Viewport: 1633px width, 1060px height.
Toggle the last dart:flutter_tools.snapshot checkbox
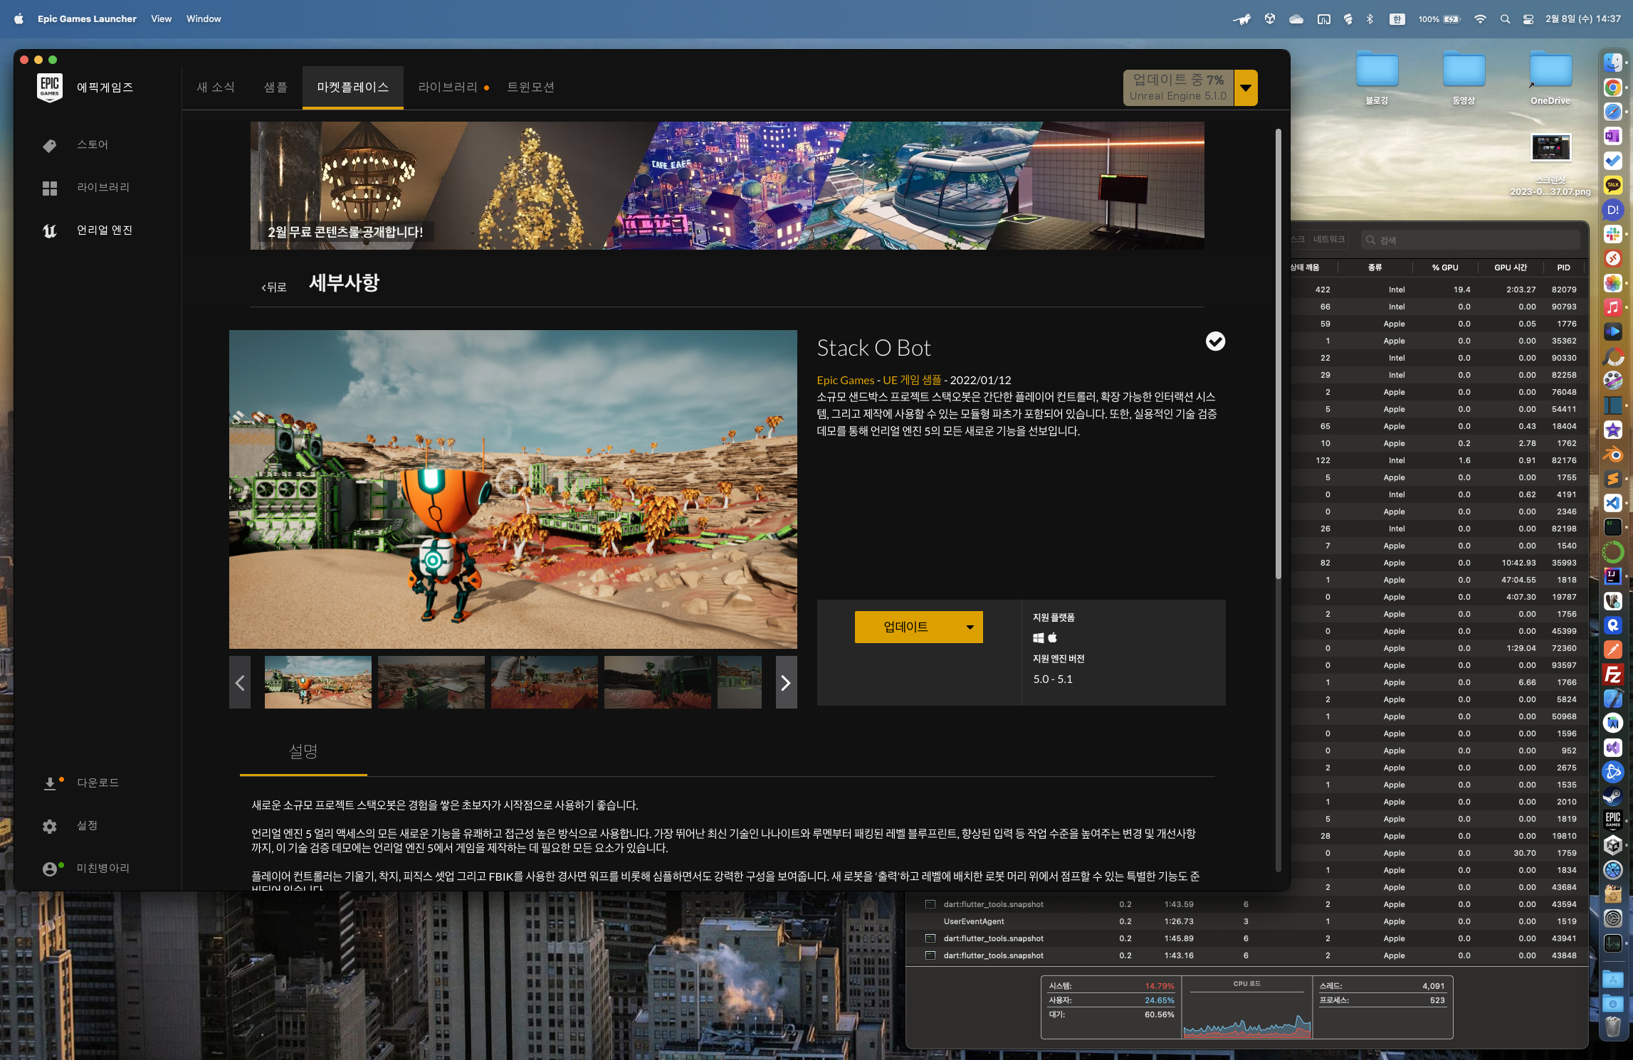pos(930,955)
